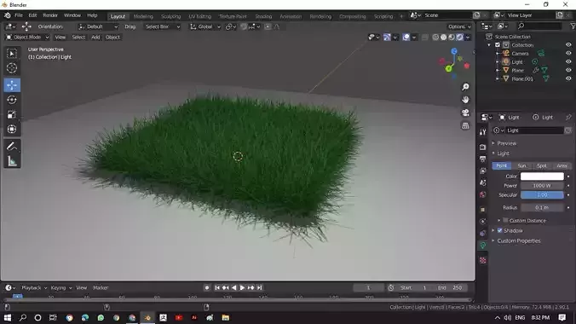Hide the Plane.001 object in outliner

[x=568, y=78]
